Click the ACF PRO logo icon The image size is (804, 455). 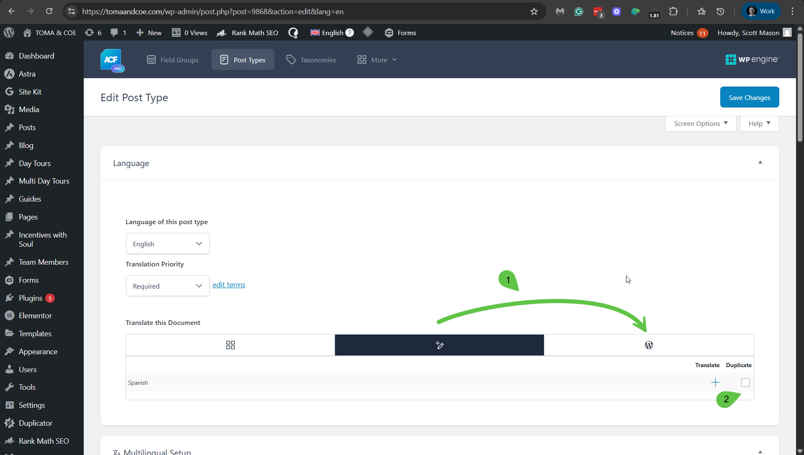click(x=111, y=60)
